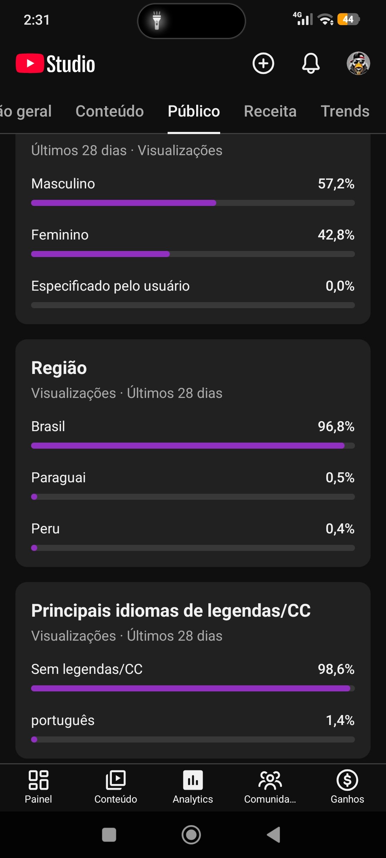This screenshot has width=386, height=858.
Task: Tap the Android home button
Action: (191, 835)
